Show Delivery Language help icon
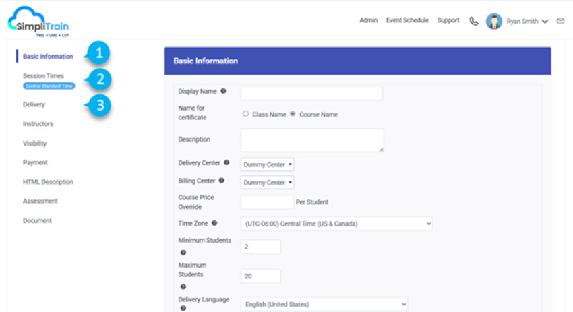 click(x=183, y=308)
